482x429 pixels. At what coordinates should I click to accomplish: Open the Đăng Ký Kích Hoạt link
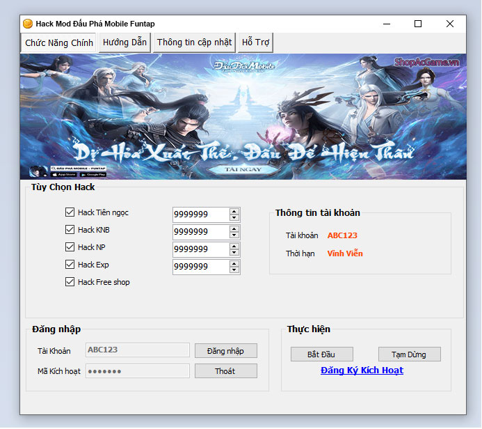362,370
